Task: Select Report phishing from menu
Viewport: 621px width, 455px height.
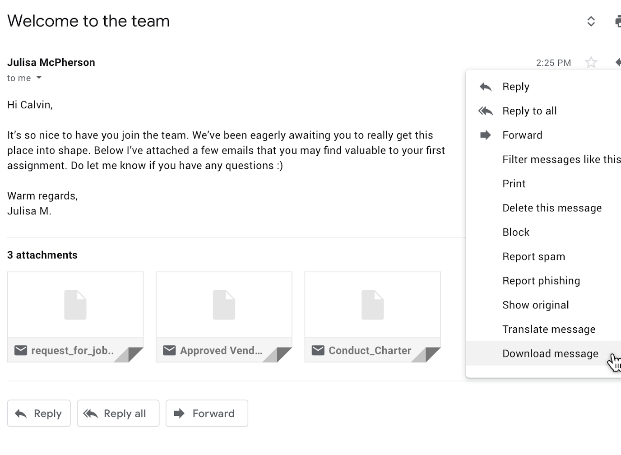Action: click(x=541, y=281)
